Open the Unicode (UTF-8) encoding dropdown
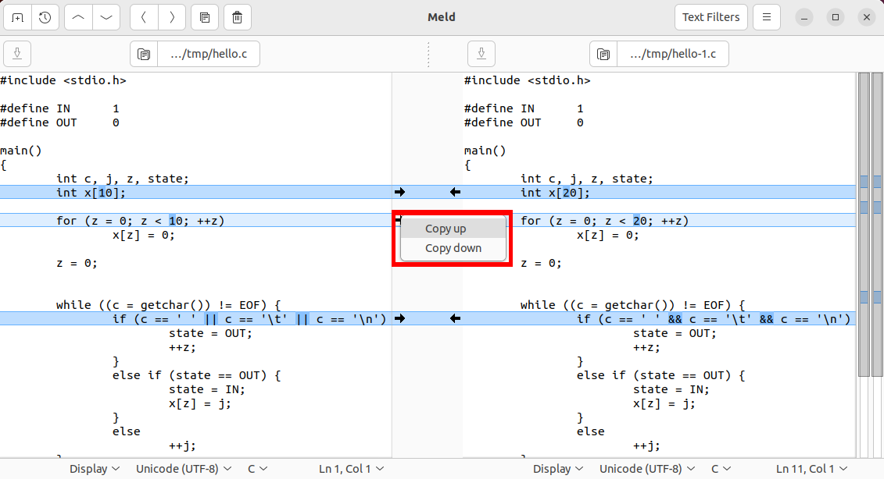 click(183, 468)
